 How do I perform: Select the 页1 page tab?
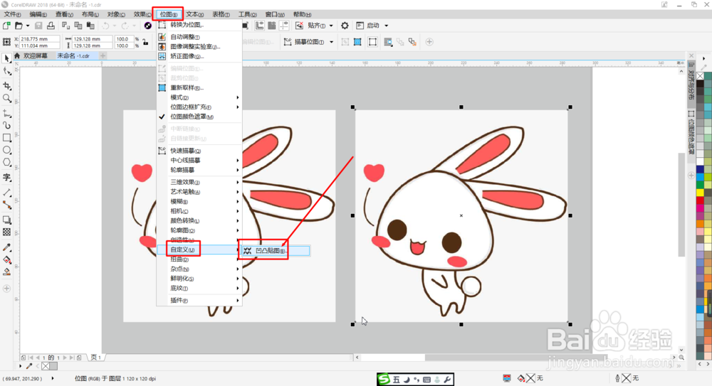tap(96, 358)
